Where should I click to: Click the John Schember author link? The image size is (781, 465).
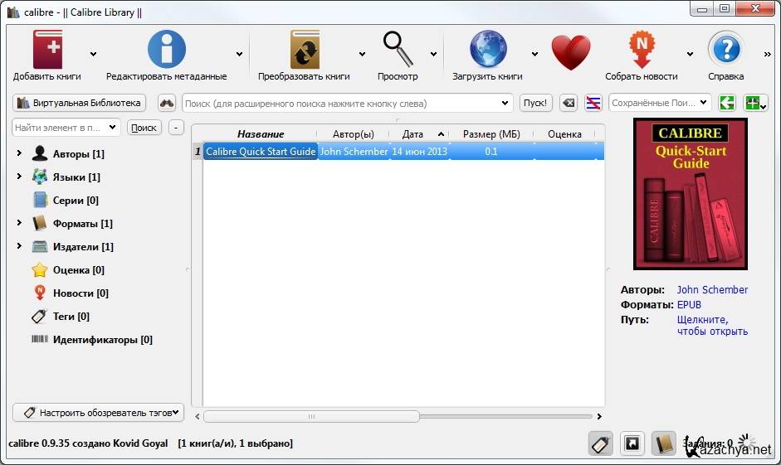pyautogui.click(x=712, y=290)
